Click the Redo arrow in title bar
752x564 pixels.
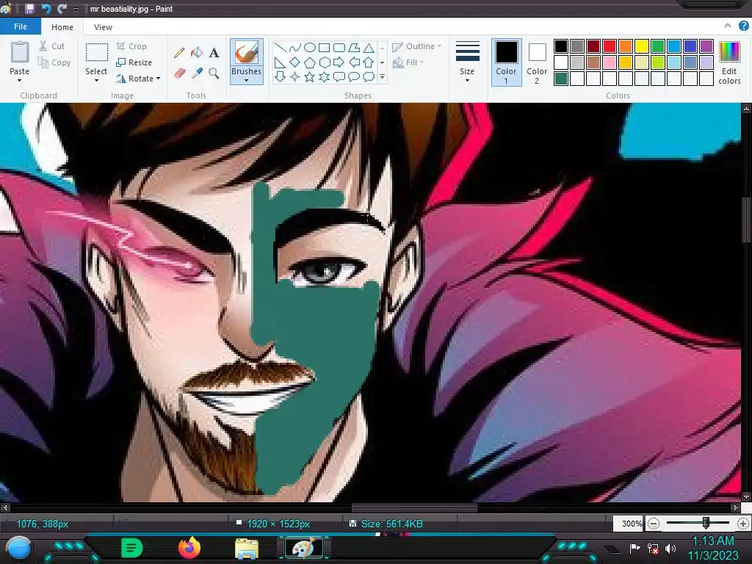62,9
